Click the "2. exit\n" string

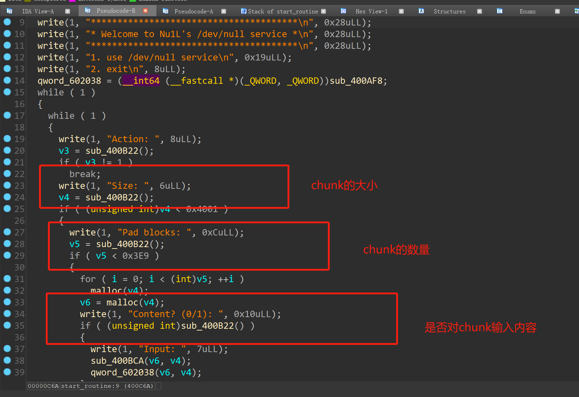click(x=115, y=69)
